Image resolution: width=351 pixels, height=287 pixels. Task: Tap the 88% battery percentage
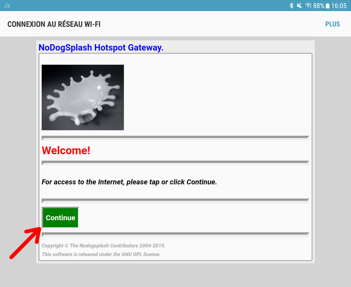(x=319, y=6)
